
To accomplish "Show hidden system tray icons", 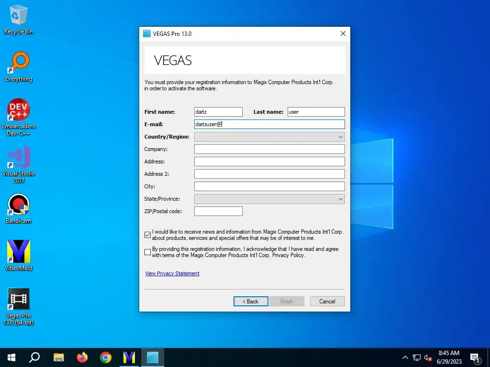I will [x=405, y=357].
